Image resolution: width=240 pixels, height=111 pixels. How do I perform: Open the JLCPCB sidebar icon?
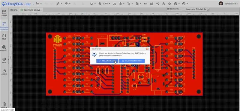(4, 72)
